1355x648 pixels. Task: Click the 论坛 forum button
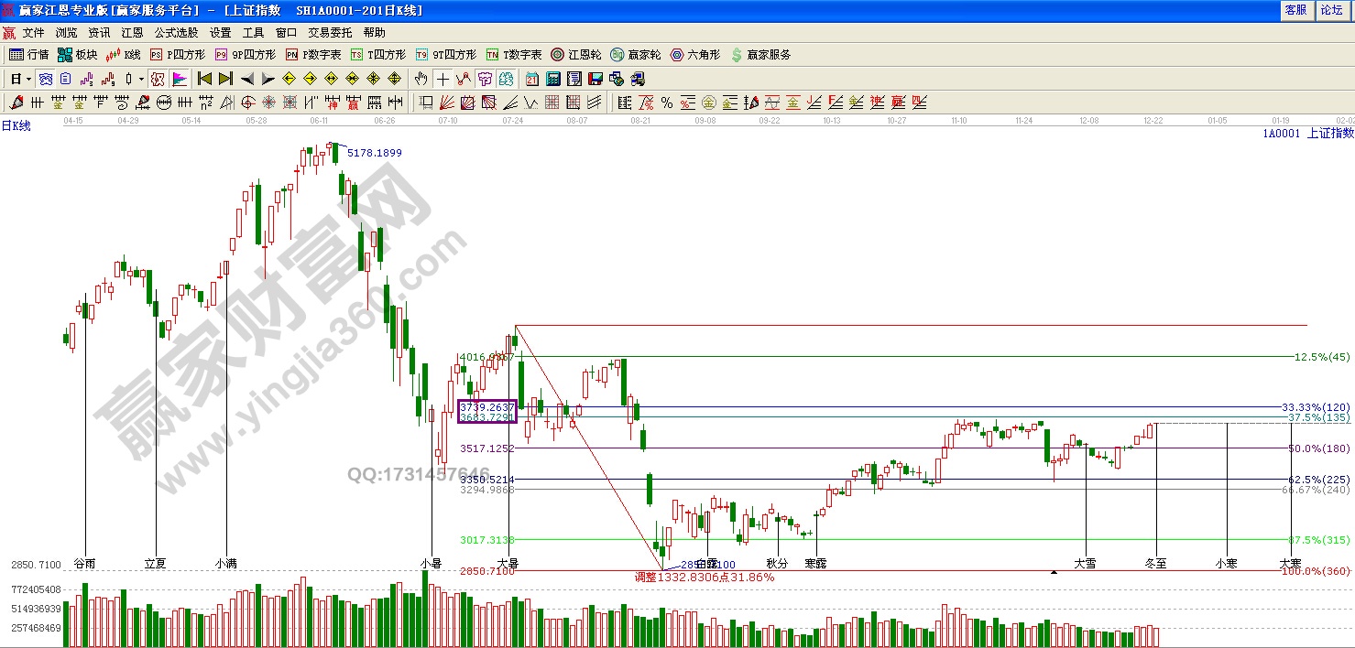pyautogui.click(x=1330, y=10)
